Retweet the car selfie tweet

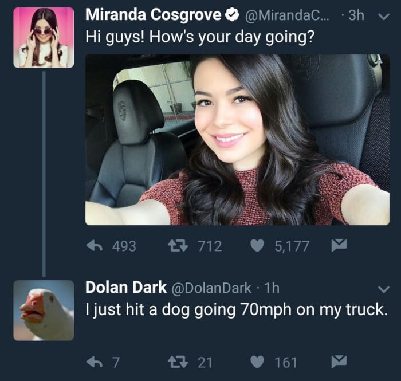point(178,246)
